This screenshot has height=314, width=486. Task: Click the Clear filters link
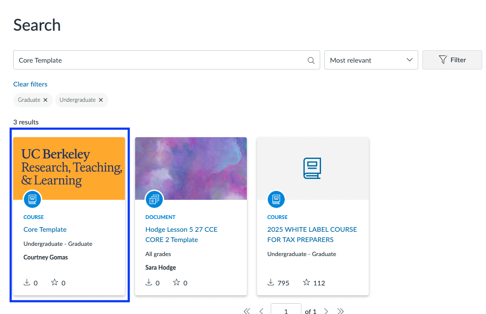coord(30,84)
